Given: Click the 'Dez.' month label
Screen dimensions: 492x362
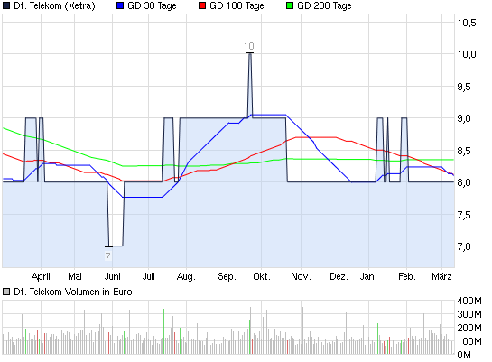Looking at the screenshot, I should coord(339,276).
